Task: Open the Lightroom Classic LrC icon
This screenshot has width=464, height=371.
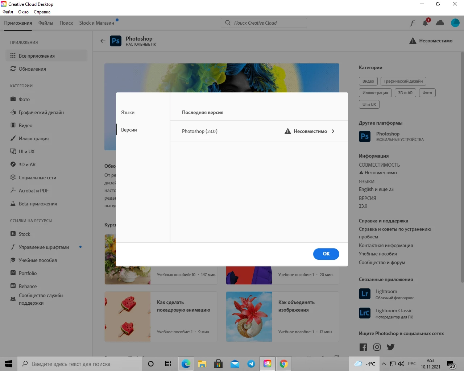Action: click(x=365, y=313)
